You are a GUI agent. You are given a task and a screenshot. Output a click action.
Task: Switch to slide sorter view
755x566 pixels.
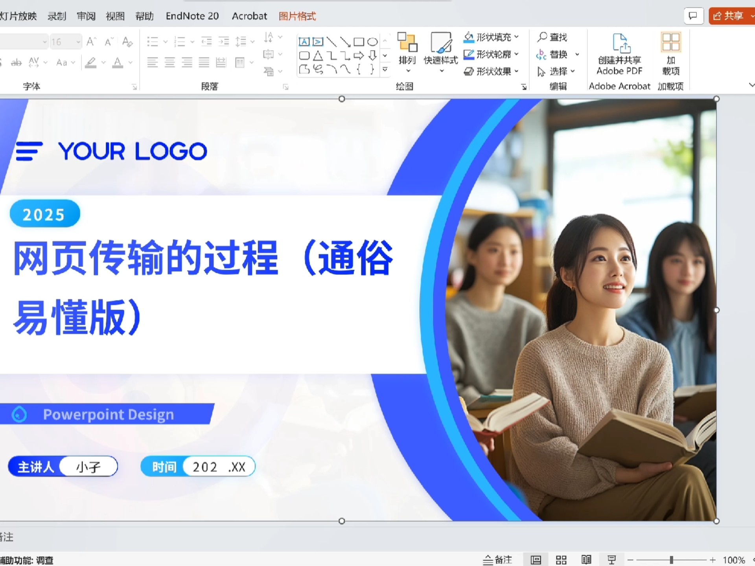coord(561,560)
